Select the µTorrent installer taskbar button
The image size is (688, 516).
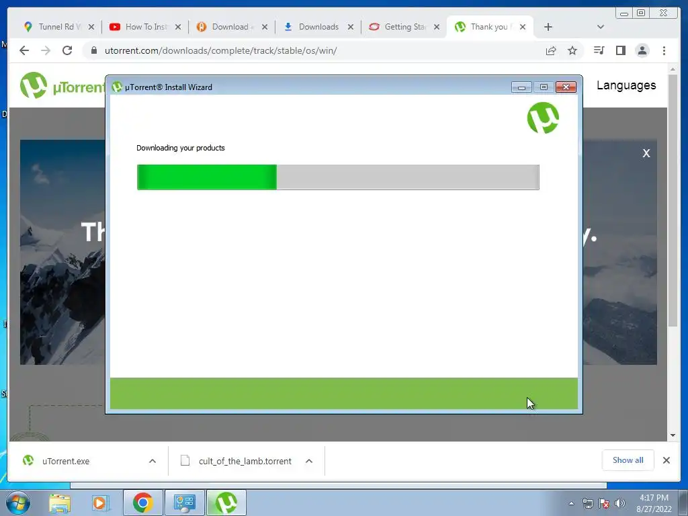[x=226, y=503]
